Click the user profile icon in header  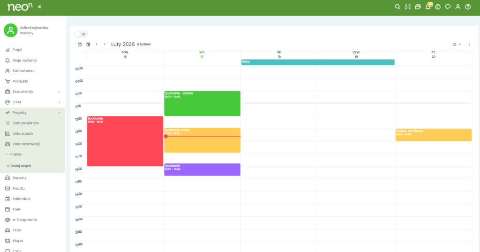(458, 7)
